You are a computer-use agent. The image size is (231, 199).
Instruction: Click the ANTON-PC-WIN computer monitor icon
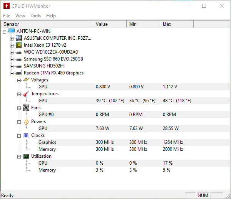12,31
